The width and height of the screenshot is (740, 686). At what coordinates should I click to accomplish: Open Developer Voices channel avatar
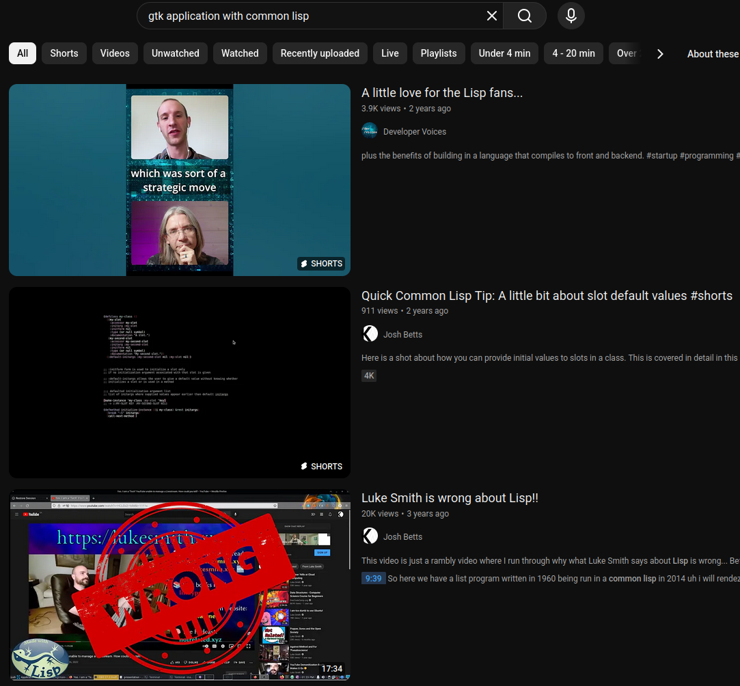(370, 131)
